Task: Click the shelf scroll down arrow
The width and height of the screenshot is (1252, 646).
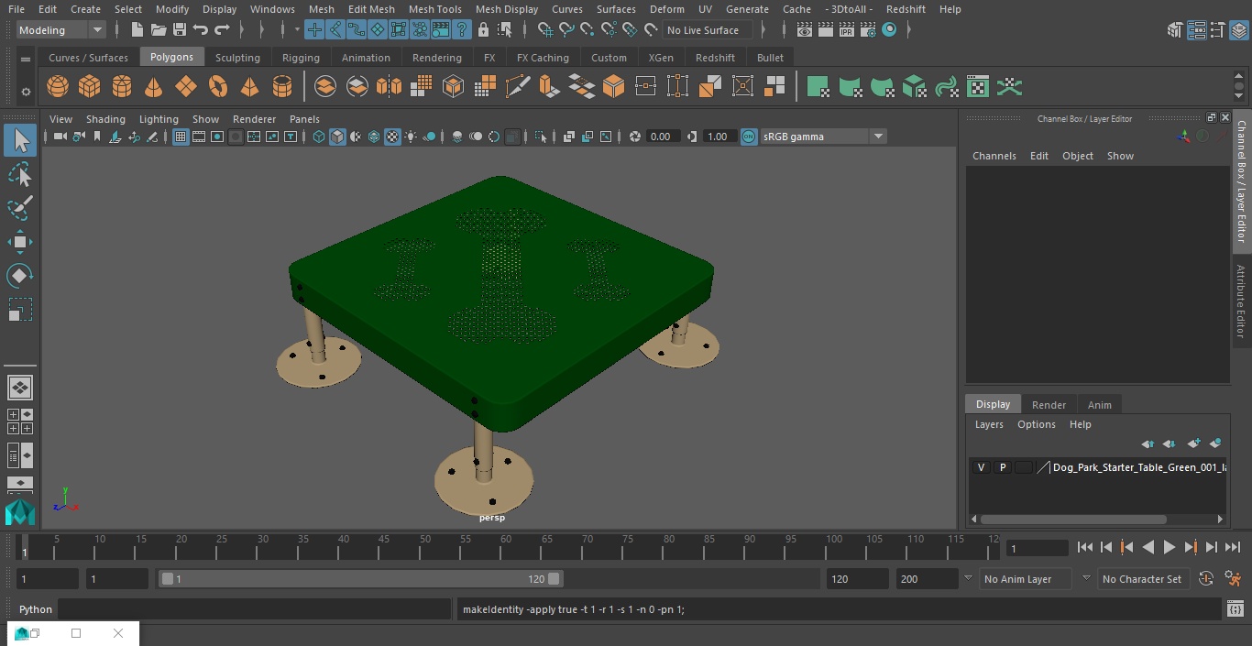Action: click(1240, 95)
